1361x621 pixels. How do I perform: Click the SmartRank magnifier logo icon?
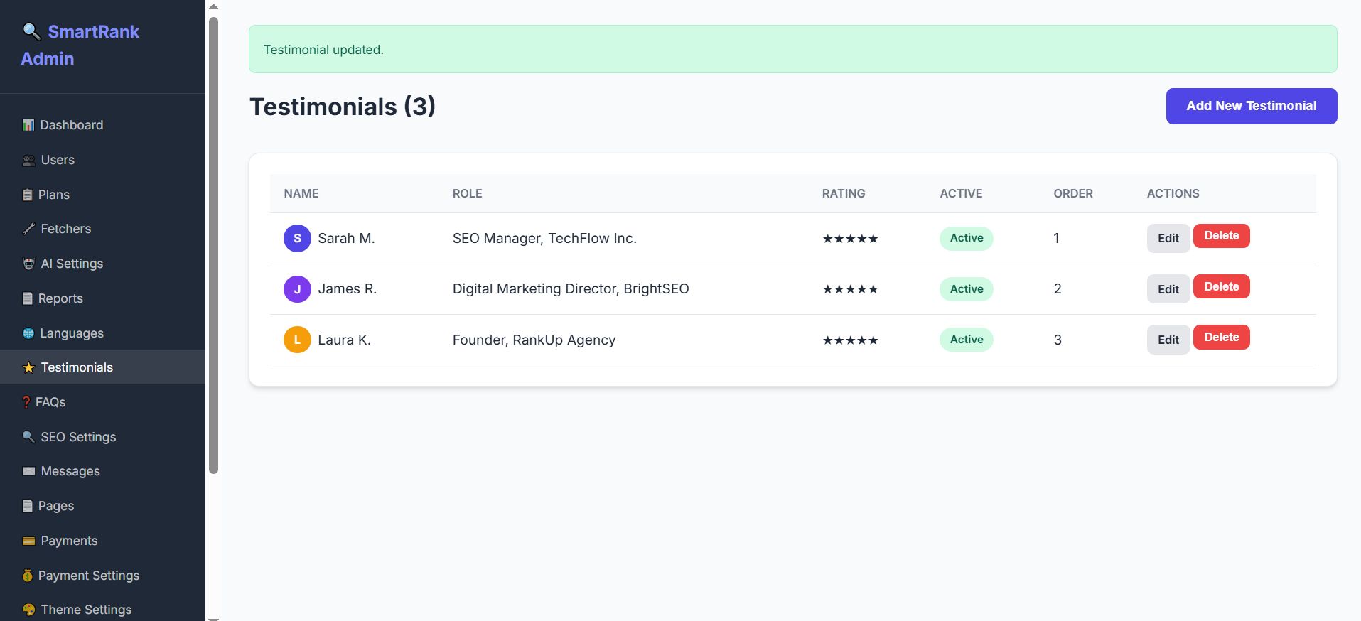31,31
